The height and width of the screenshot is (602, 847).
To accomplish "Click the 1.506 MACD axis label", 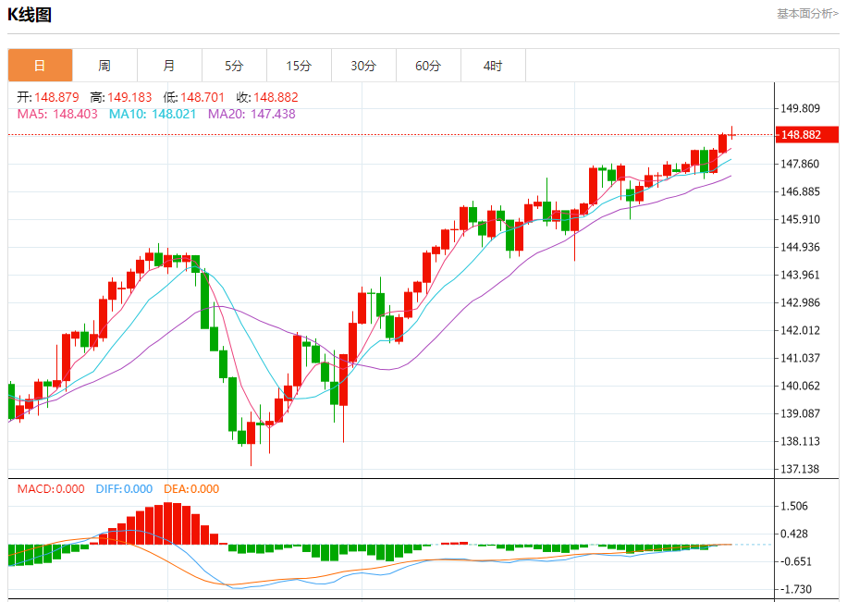I will click(794, 507).
